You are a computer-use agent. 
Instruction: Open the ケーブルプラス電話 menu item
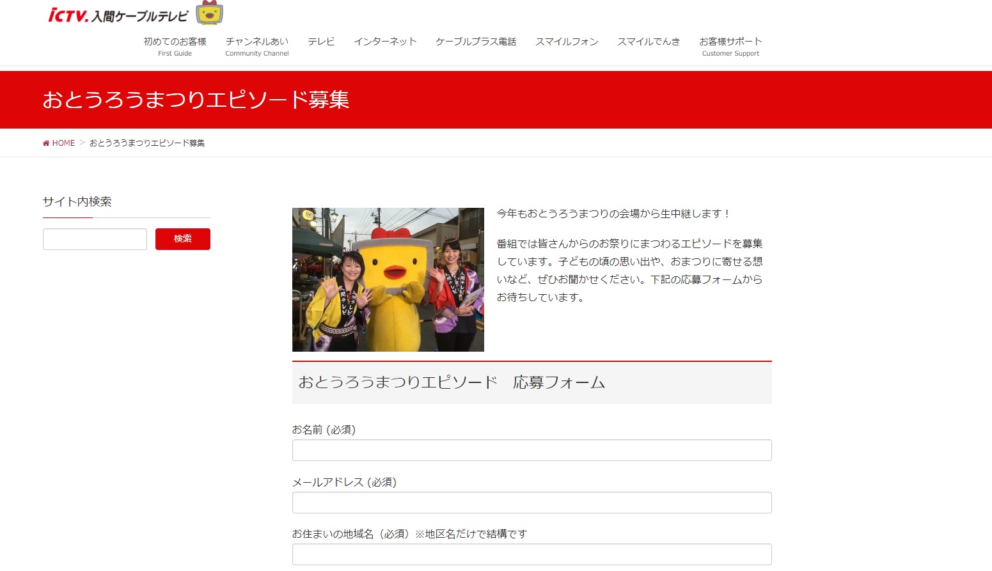[x=476, y=42]
